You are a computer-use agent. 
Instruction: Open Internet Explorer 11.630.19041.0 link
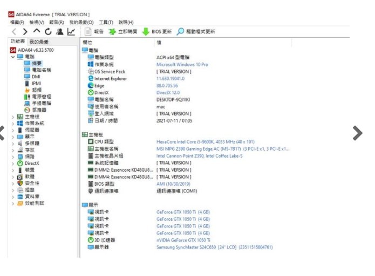[x=171, y=78]
